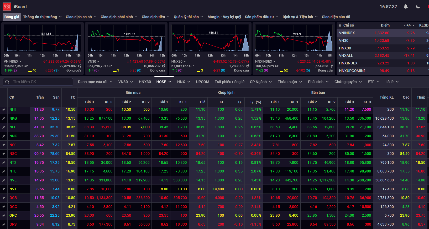Viewport: 429px width, 229px height.
Task: Click the HNX30 mini chart
Action: point(210,39)
